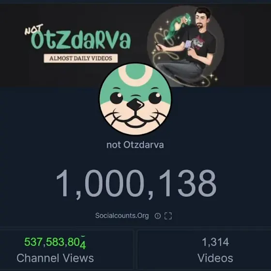
Task: Select the Channel Views stat card
Action: tap(67, 250)
